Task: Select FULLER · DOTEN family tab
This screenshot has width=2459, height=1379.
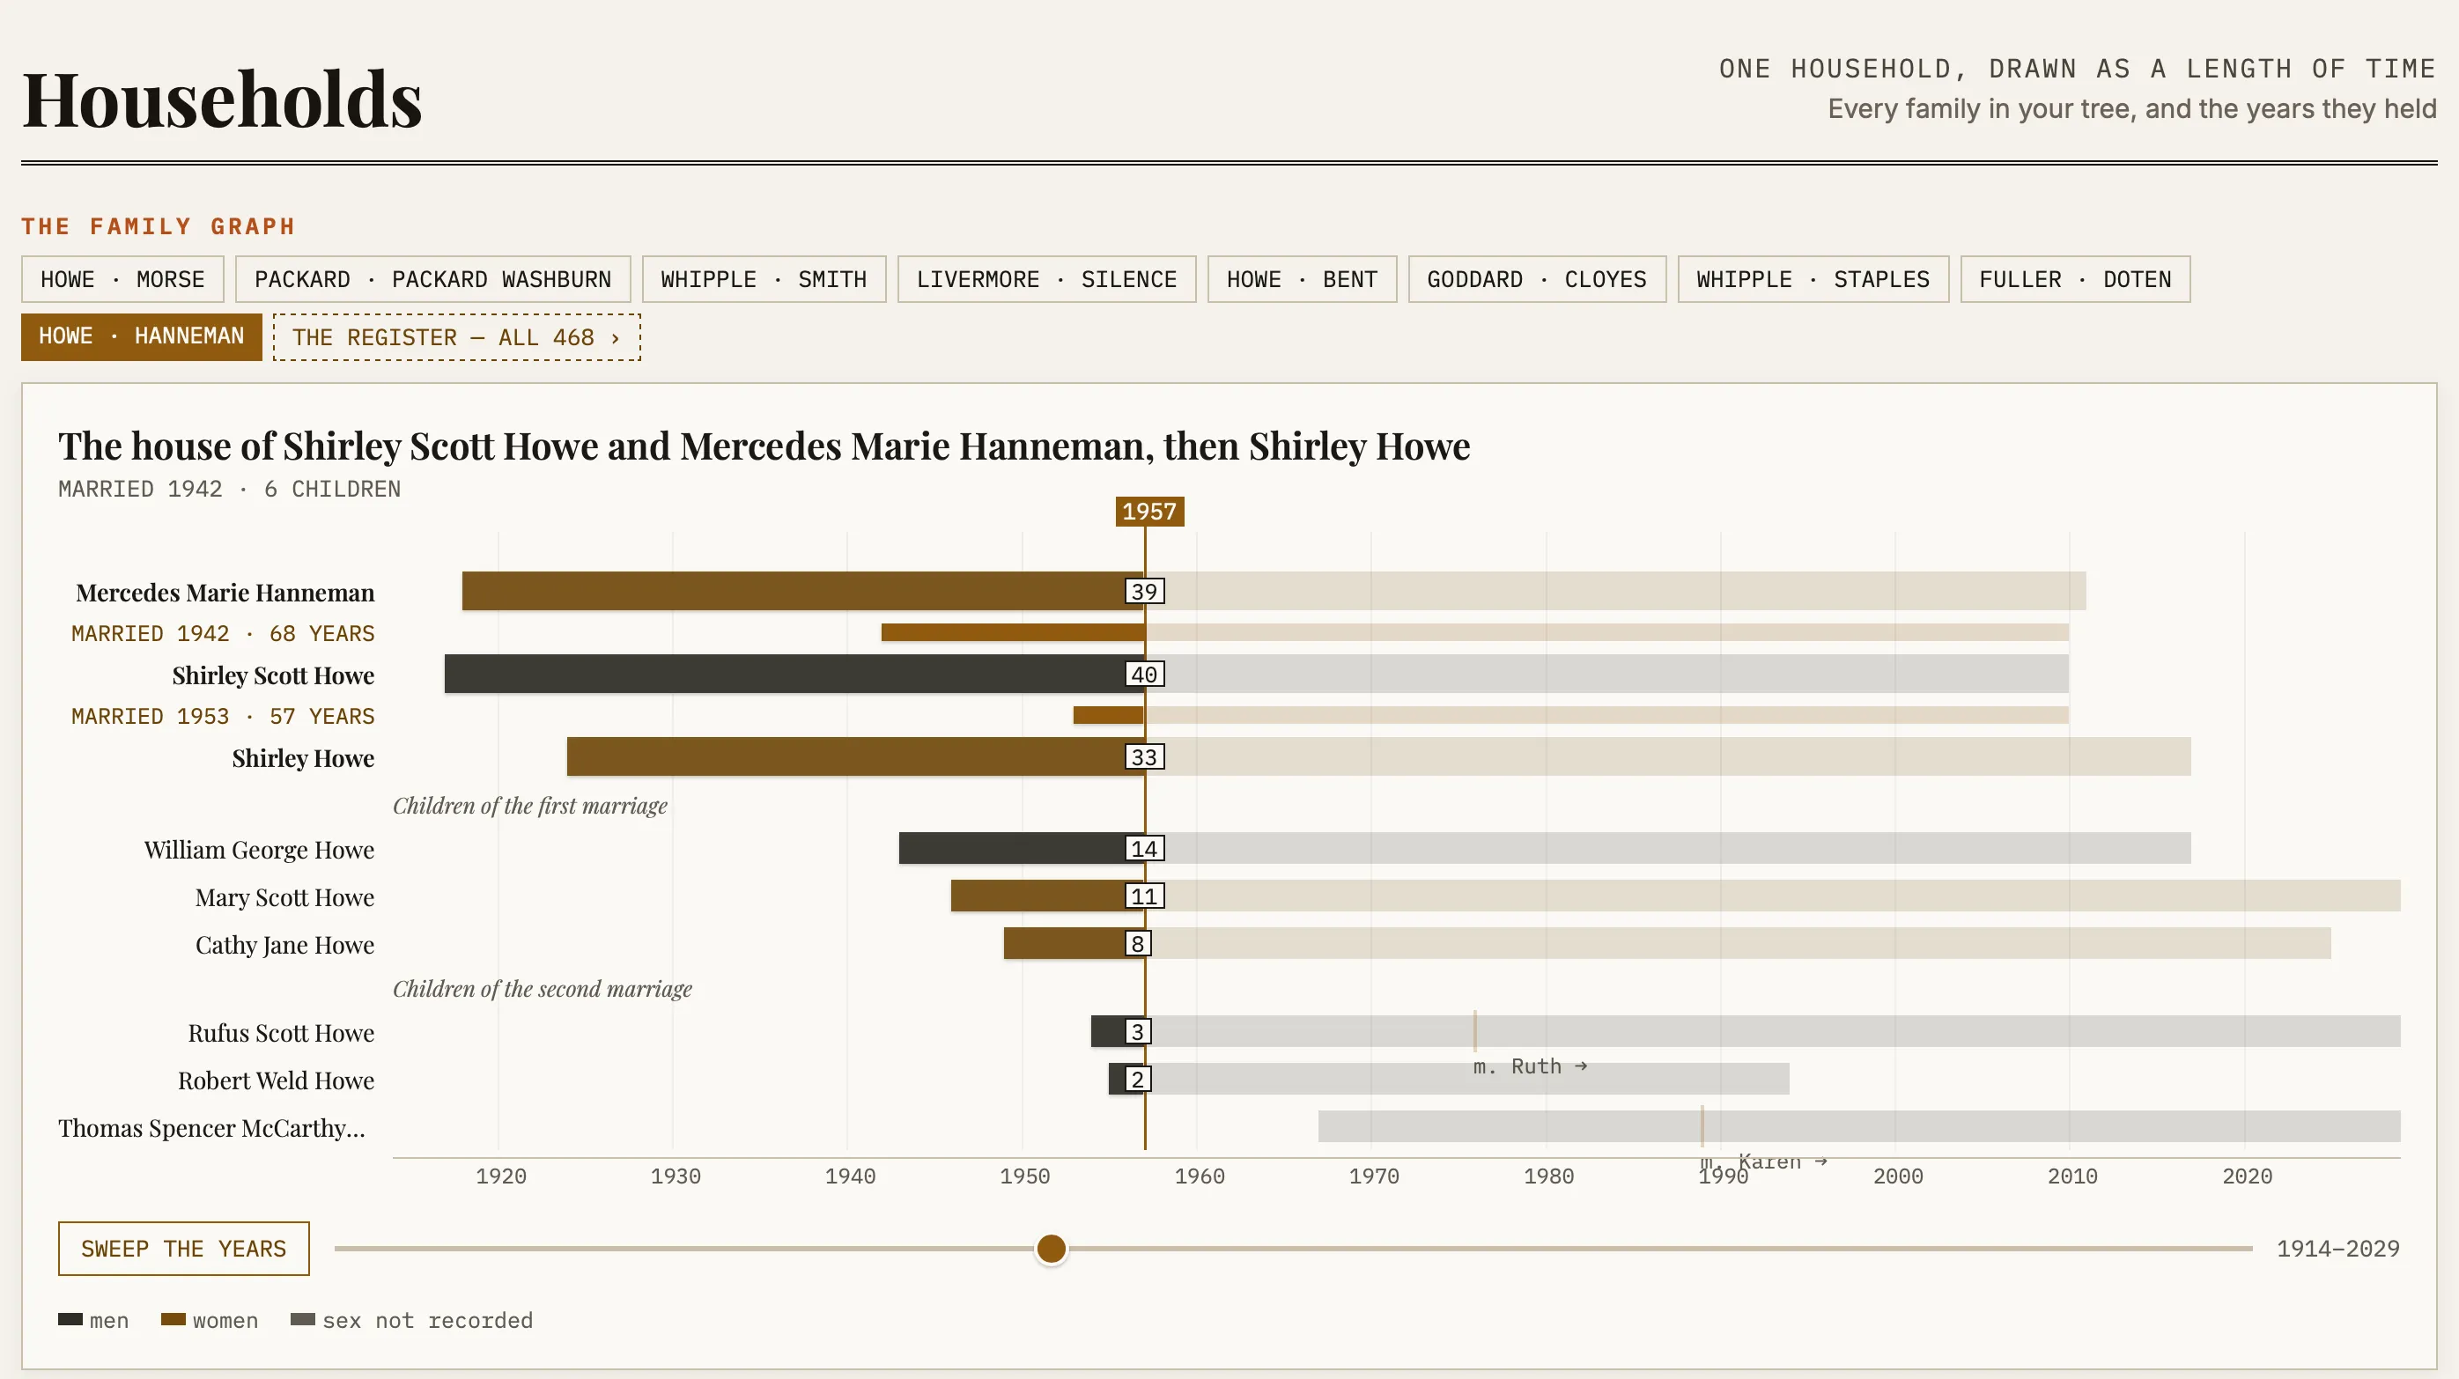Action: [x=2075, y=280]
